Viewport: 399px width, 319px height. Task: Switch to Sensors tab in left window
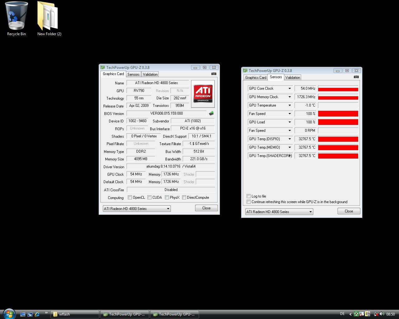pyautogui.click(x=133, y=74)
